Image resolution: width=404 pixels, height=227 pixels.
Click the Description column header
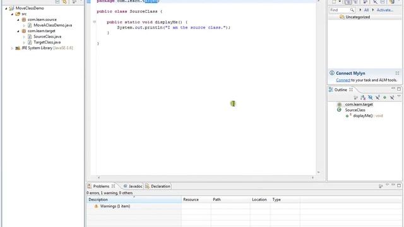[x=134, y=199]
